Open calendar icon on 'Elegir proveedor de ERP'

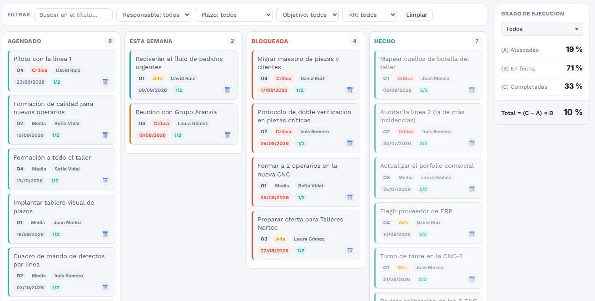tap(472, 234)
